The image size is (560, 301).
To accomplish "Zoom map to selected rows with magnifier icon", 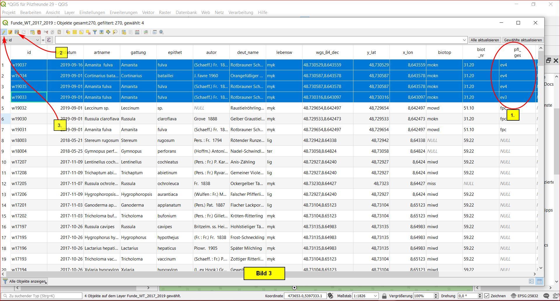I will (115, 32).
